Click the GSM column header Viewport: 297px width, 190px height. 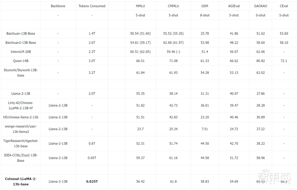click(205, 6)
